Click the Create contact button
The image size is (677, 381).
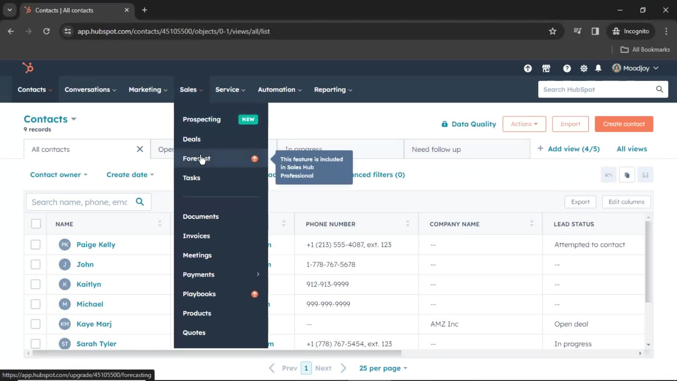(x=624, y=124)
